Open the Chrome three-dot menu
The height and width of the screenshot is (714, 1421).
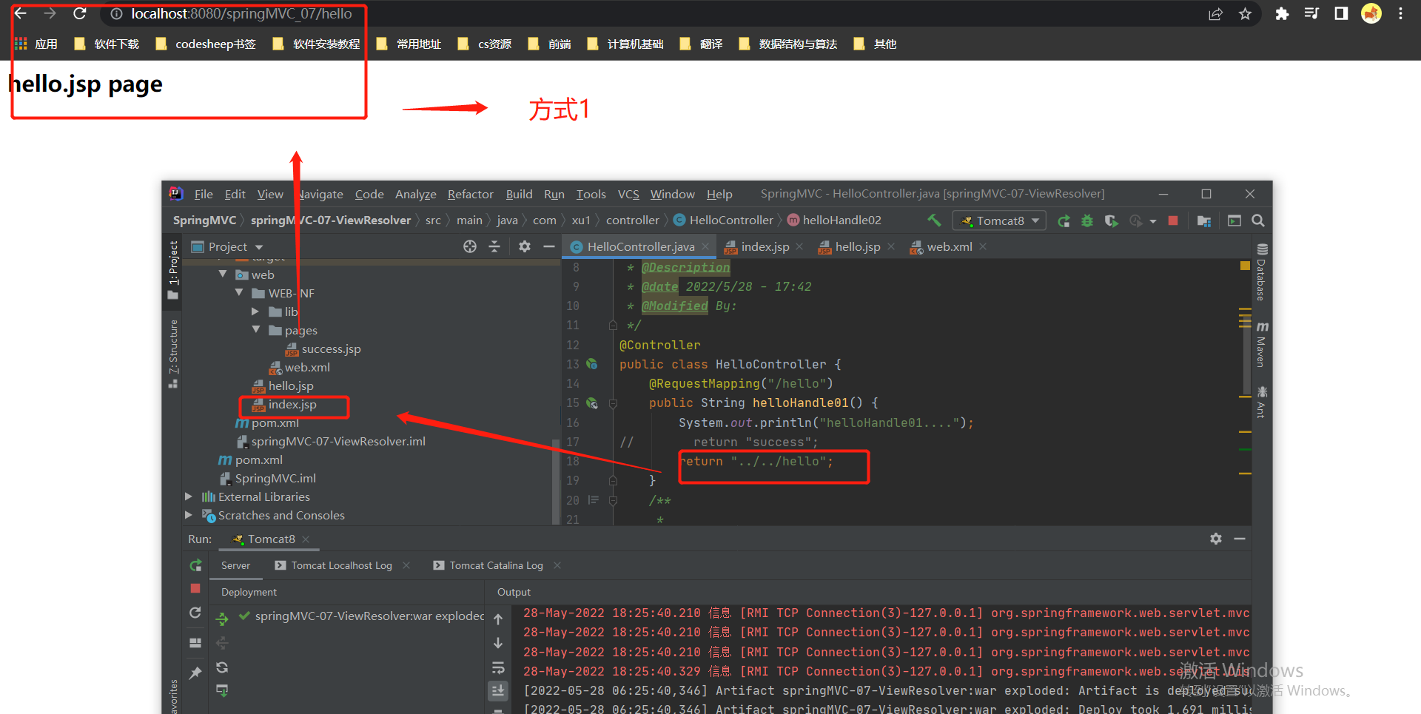(1400, 14)
